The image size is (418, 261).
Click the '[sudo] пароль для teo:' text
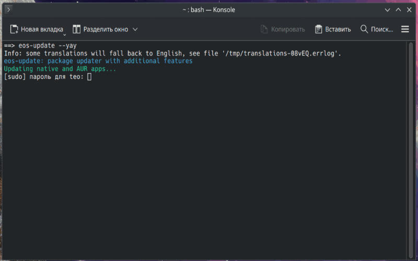(x=44, y=77)
